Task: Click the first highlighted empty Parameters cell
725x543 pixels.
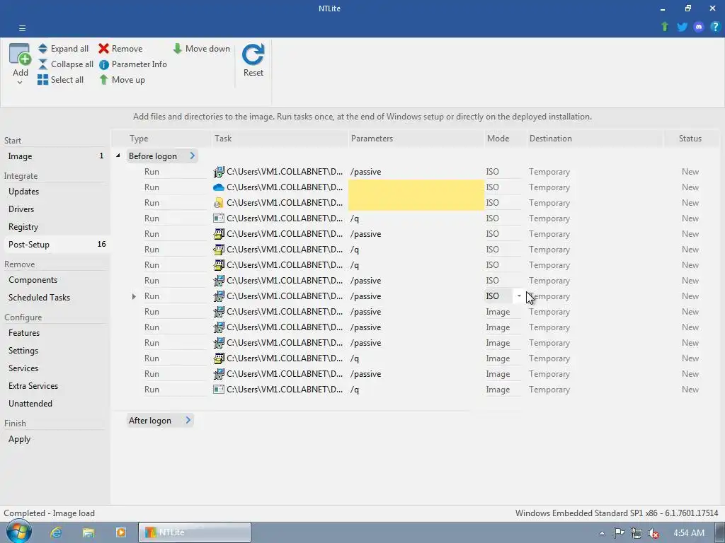Action: point(416,187)
